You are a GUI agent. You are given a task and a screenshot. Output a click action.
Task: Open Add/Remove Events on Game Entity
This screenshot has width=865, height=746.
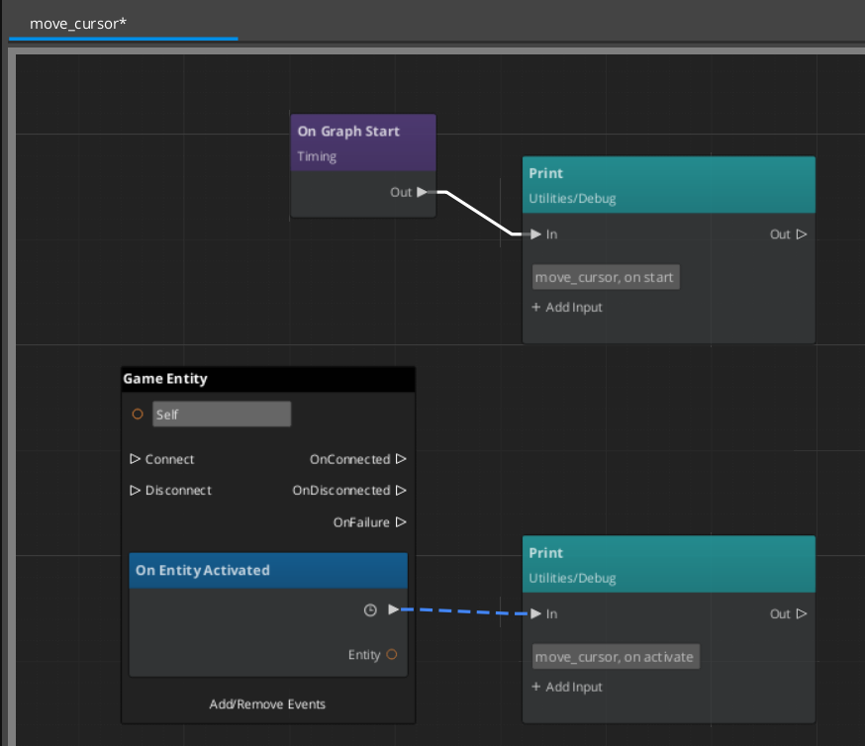(267, 703)
